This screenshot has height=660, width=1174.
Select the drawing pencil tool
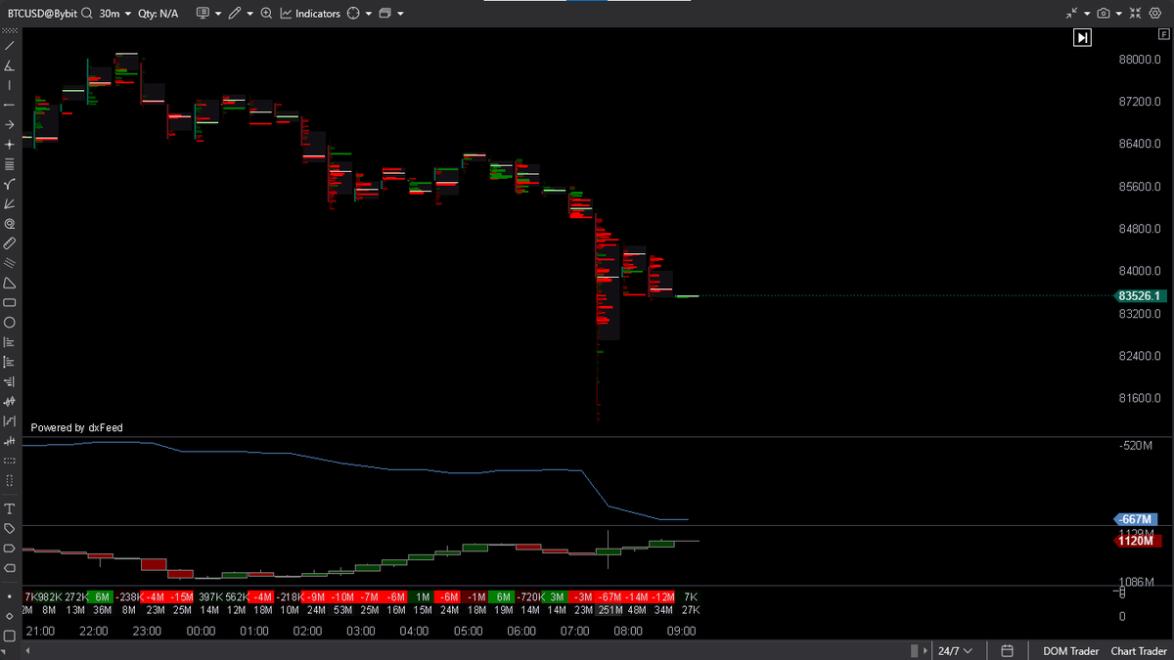click(x=235, y=13)
